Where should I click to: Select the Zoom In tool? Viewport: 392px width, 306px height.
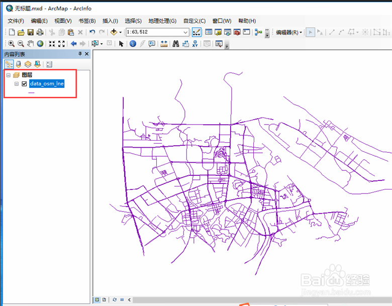[11, 44]
